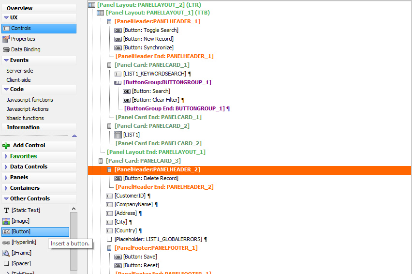Open the Information section

coord(39,127)
